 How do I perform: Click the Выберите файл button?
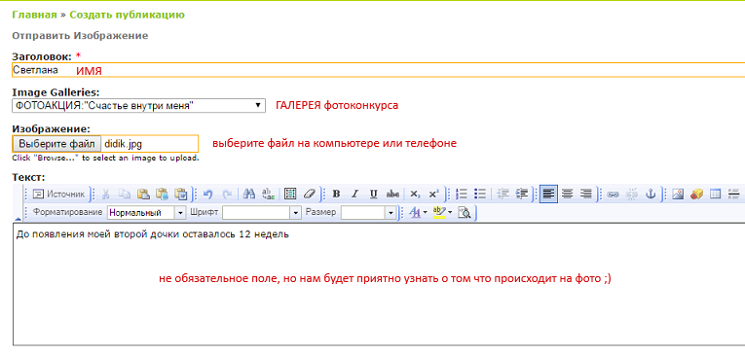[x=56, y=143]
